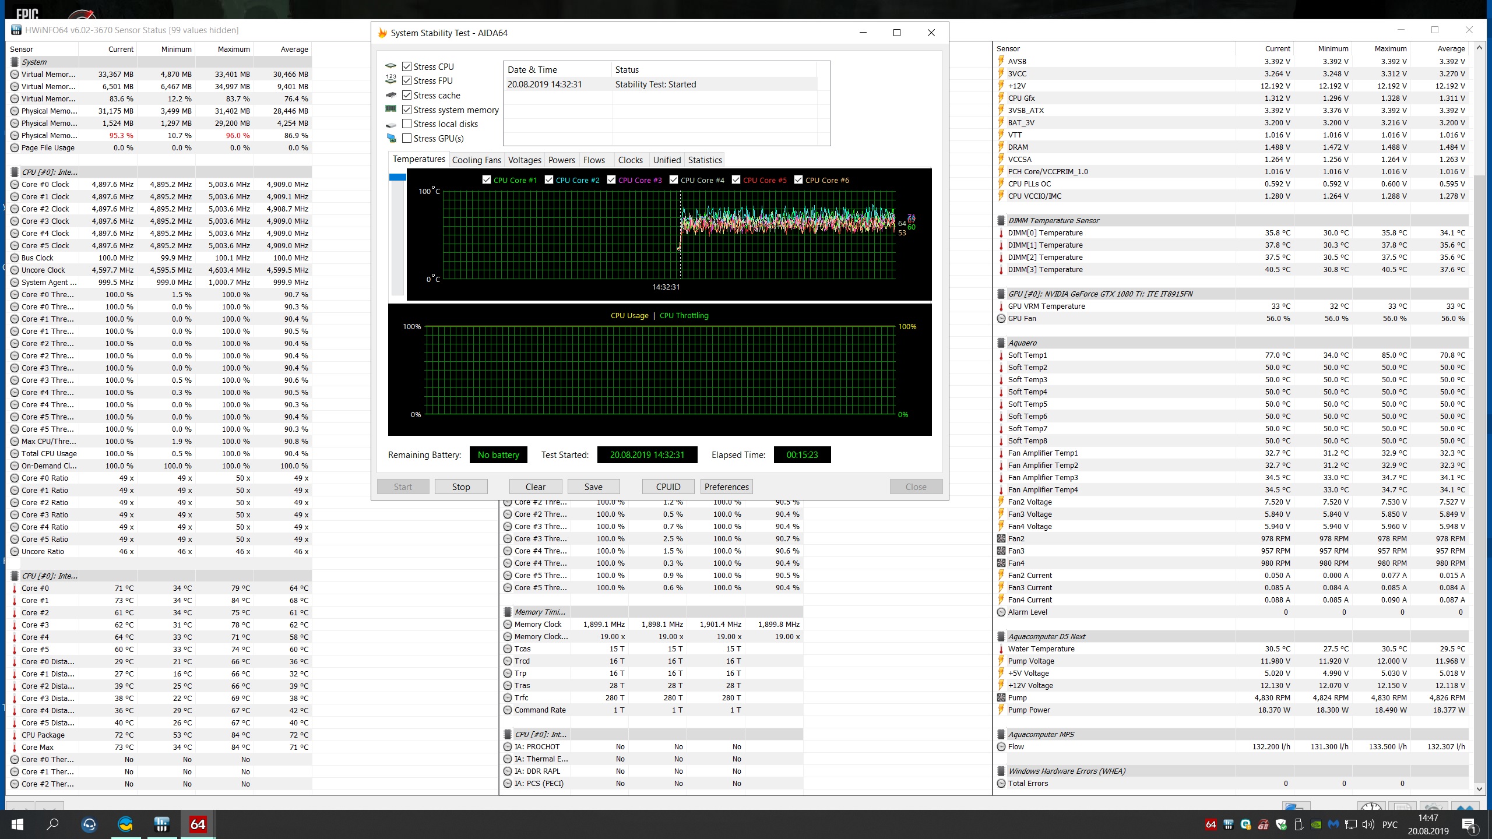Open NVIDIA icon in system tray
Screen dimensions: 1492x839
[1316, 824]
